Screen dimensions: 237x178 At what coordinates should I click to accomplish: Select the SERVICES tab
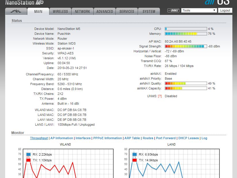[x=127, y=12]
